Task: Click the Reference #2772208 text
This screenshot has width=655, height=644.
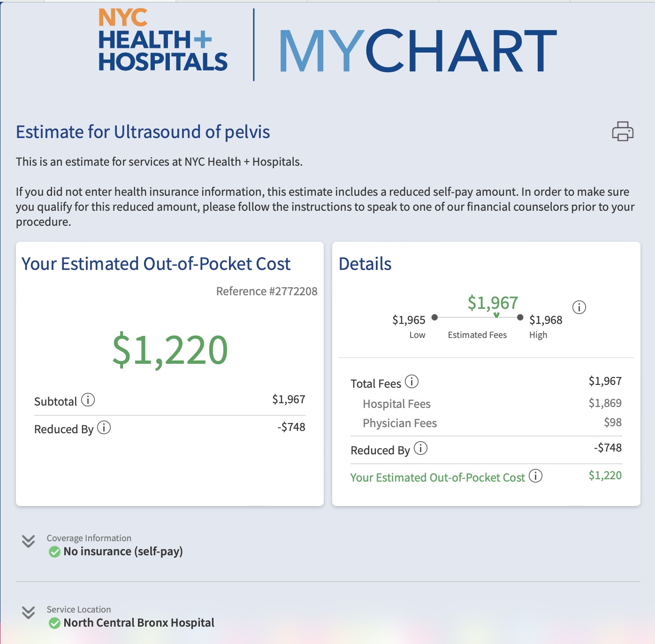Action: [x=267, y=291]
